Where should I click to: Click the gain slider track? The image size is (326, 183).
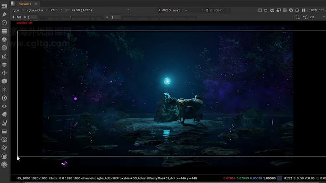coord(71,18)
